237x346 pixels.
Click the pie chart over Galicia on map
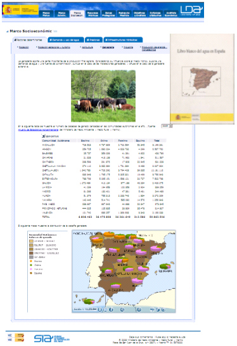pos(97,239)
